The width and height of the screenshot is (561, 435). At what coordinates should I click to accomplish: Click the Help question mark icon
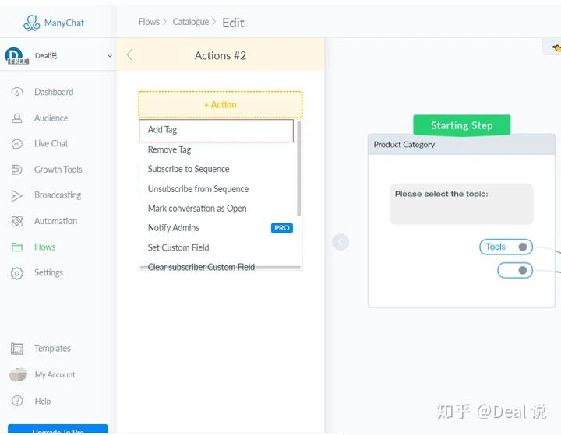17,401
